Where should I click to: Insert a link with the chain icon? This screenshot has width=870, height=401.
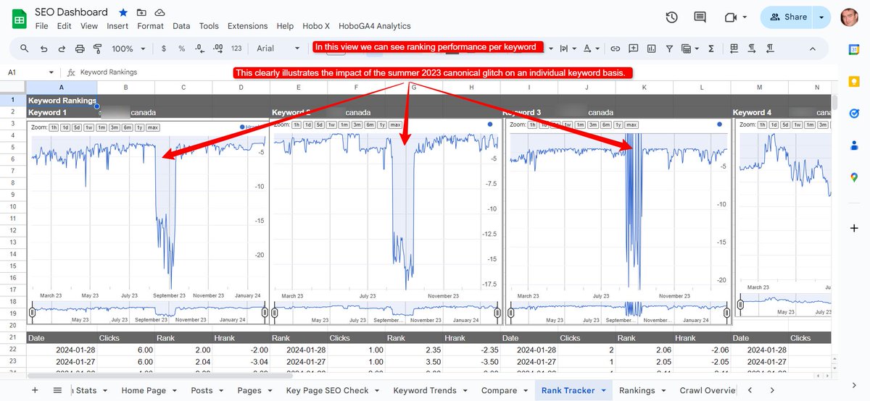point(615,48)
